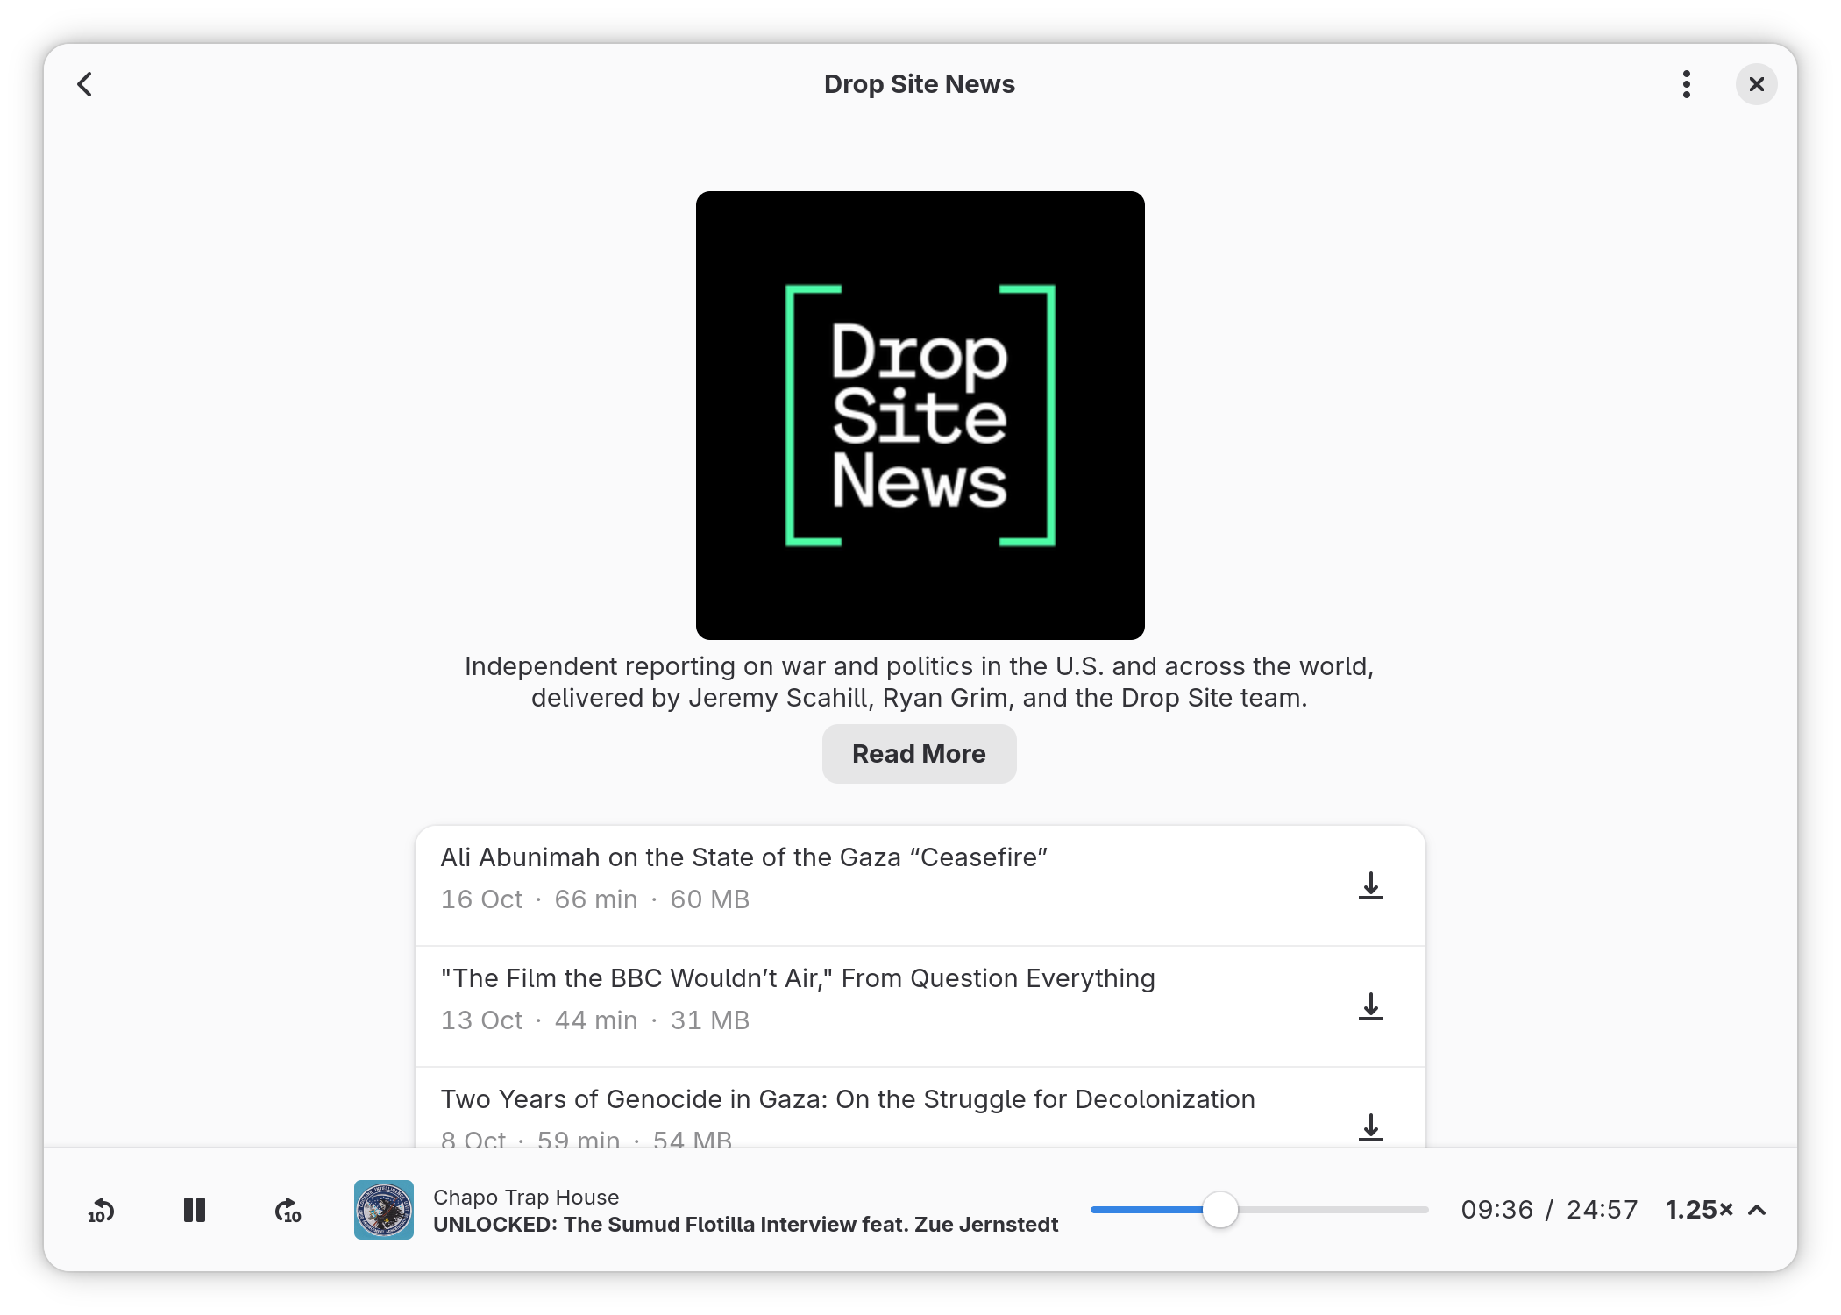Go back using the header arrow
Image resolution: width=1841 pixels, height=1315 pixels.
85,84
